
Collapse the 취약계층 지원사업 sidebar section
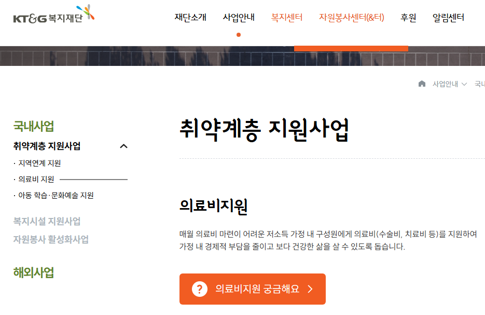[124, 146]
